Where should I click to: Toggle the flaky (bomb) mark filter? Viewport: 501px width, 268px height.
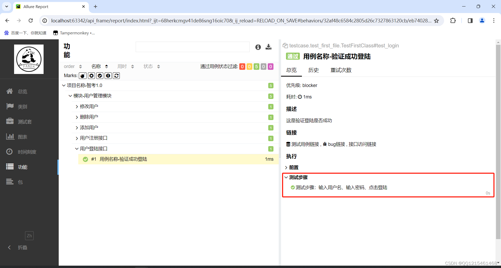pos(83,76)
